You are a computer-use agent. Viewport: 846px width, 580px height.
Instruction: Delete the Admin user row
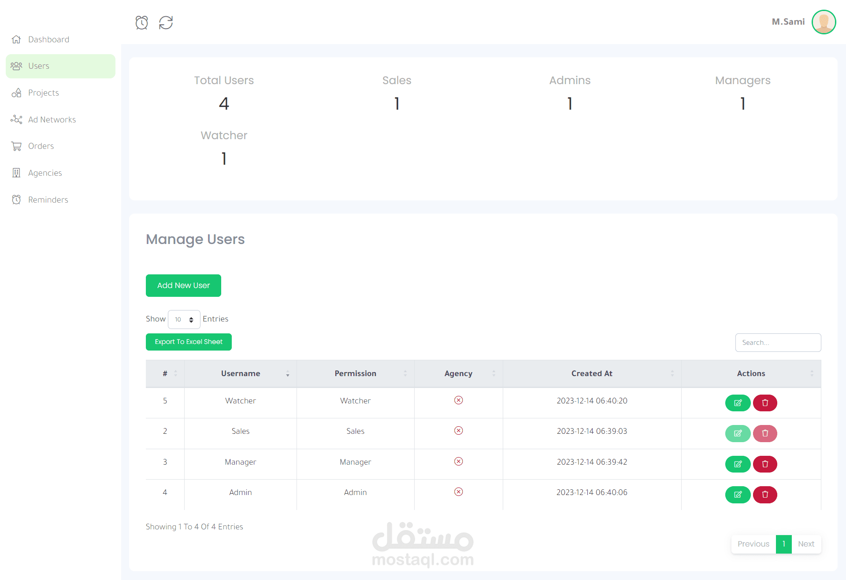765,495
